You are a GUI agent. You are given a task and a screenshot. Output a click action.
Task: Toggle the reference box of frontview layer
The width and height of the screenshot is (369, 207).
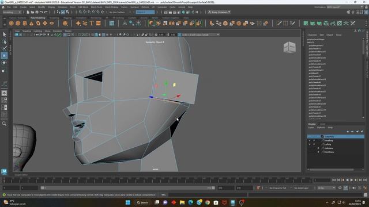(x=318, y=152)
